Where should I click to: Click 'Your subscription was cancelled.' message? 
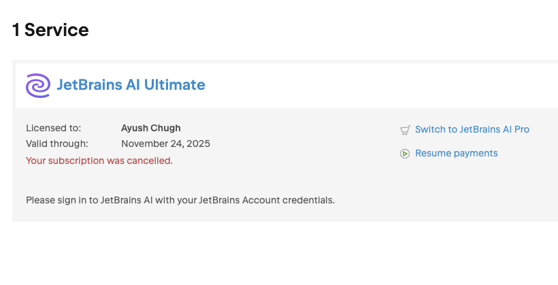[99, 161]
